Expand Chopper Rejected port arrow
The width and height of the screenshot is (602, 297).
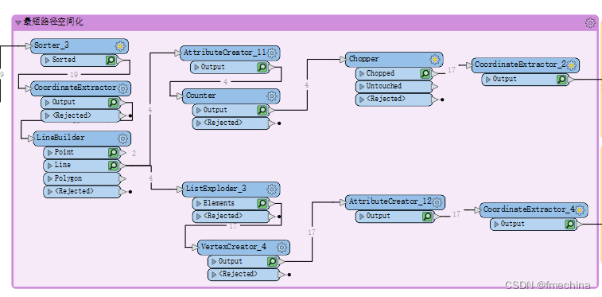(362, 100)
